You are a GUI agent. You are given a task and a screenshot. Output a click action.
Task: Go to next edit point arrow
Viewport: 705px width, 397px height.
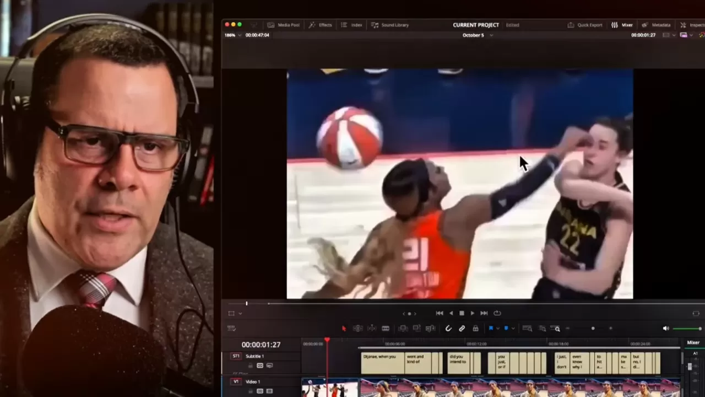pos(415,314)
